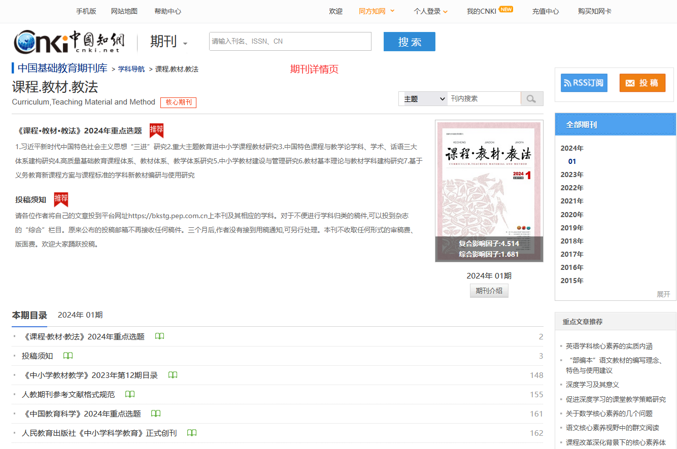Open reader icon for 《中小学教材教学》2023年第12期目录
677x449 pixels.
click(173, 375)
